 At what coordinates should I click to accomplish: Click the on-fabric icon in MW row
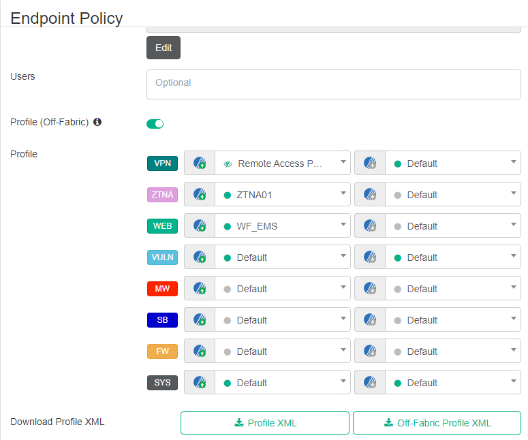coord(200,288)
